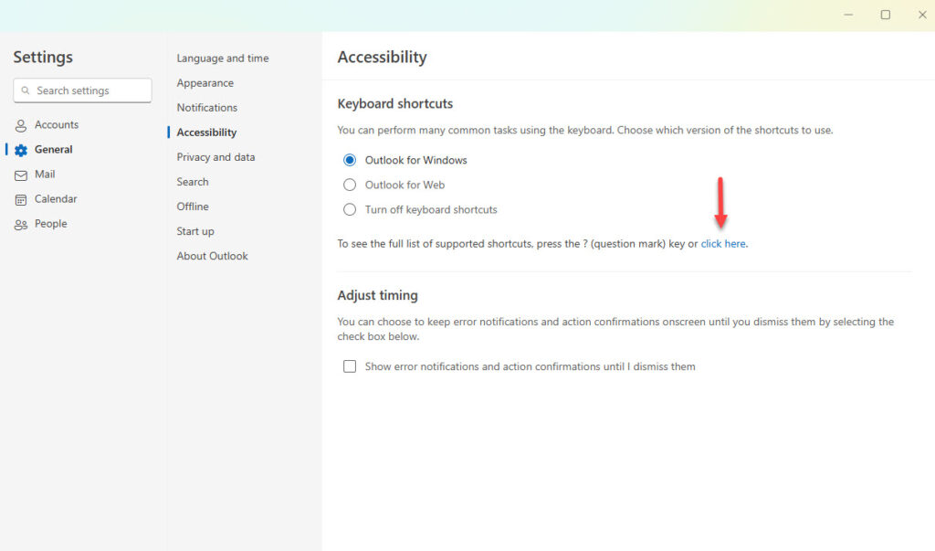Viewport: 935px width, 551px height.
Task: Enable Show error notifications until dismissed checkbox
Action: 350,366
